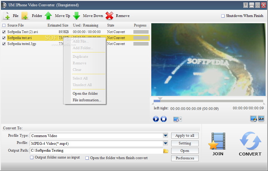Enable Open the folder when finish convert
The image size is (268, 171).
click(x=87, y=158)
